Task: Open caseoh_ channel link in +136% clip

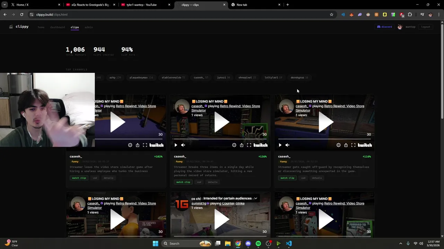Action: pos(198,106)
